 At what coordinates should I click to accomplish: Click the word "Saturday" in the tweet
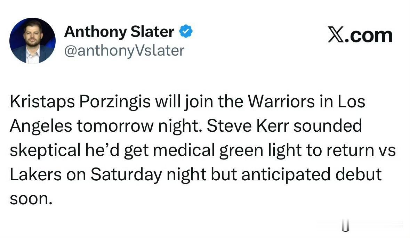point(127,175)
